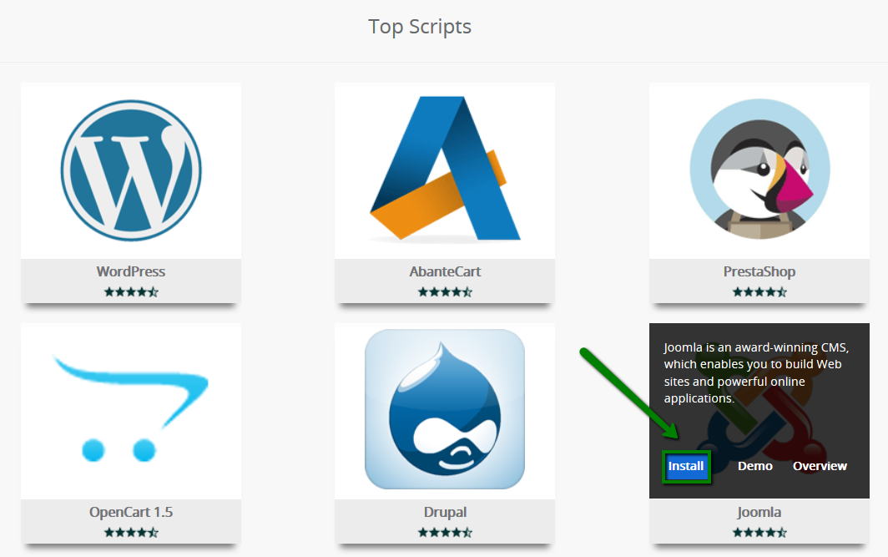Click the OpenCart 1.5 star rating
The width and height of the screenshot is (888, 557).
(x=131, y=533)
